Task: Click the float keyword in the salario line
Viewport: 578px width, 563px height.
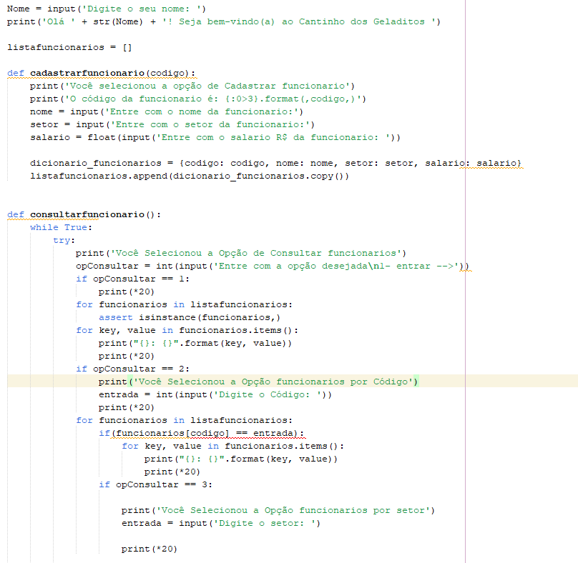Action: [x=101, y=138]
